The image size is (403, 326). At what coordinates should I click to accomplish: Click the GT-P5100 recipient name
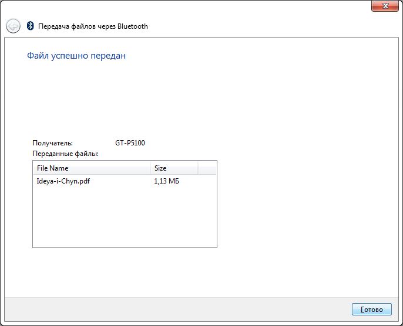point(130,143)
